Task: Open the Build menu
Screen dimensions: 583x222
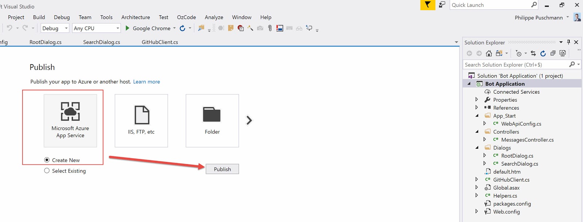Action: tap(39, 17)
